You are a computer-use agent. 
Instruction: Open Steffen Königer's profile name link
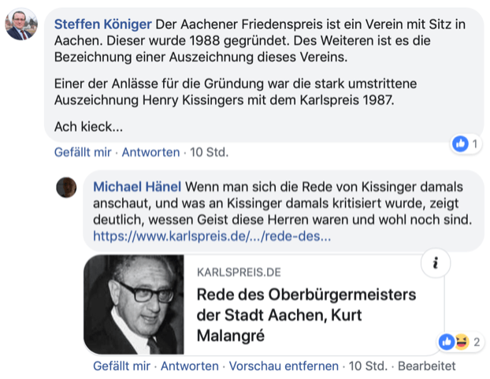98,24
